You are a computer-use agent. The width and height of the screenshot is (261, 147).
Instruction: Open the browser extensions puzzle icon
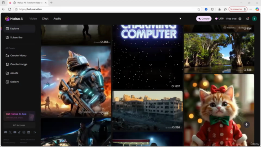click(212, 9)
